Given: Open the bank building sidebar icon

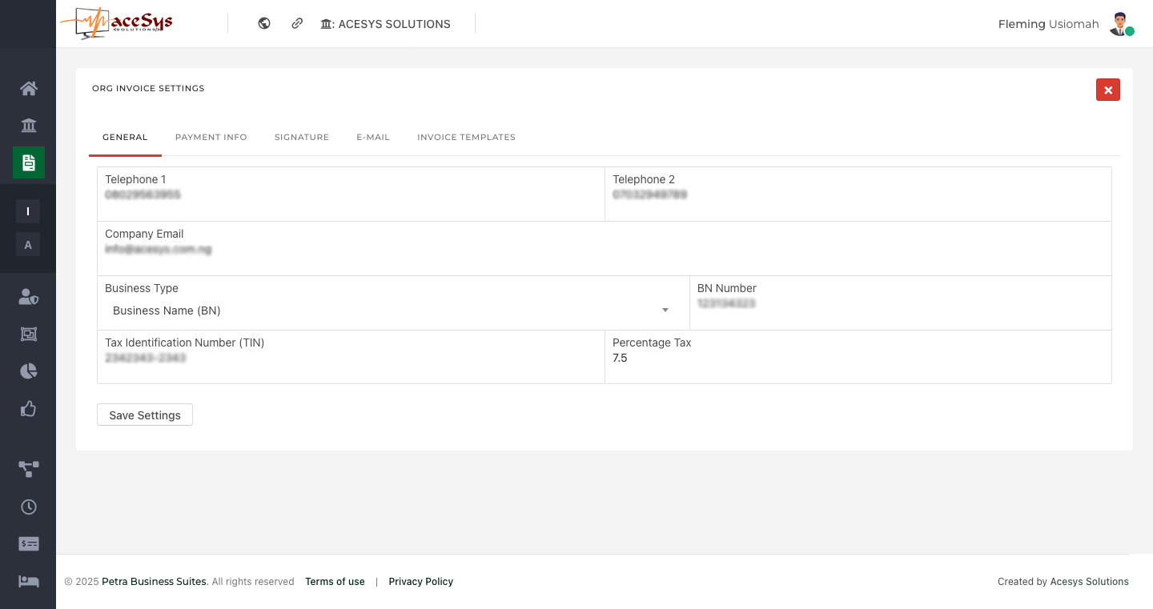Looking at the screenshot, I should click(x=29, y=126).
